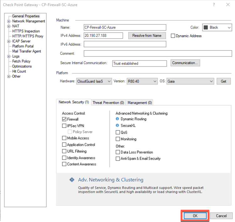Click the Adv. Networking & Clustering diamond icon
The height and width of the screenshot is (222, 235).
72,180
